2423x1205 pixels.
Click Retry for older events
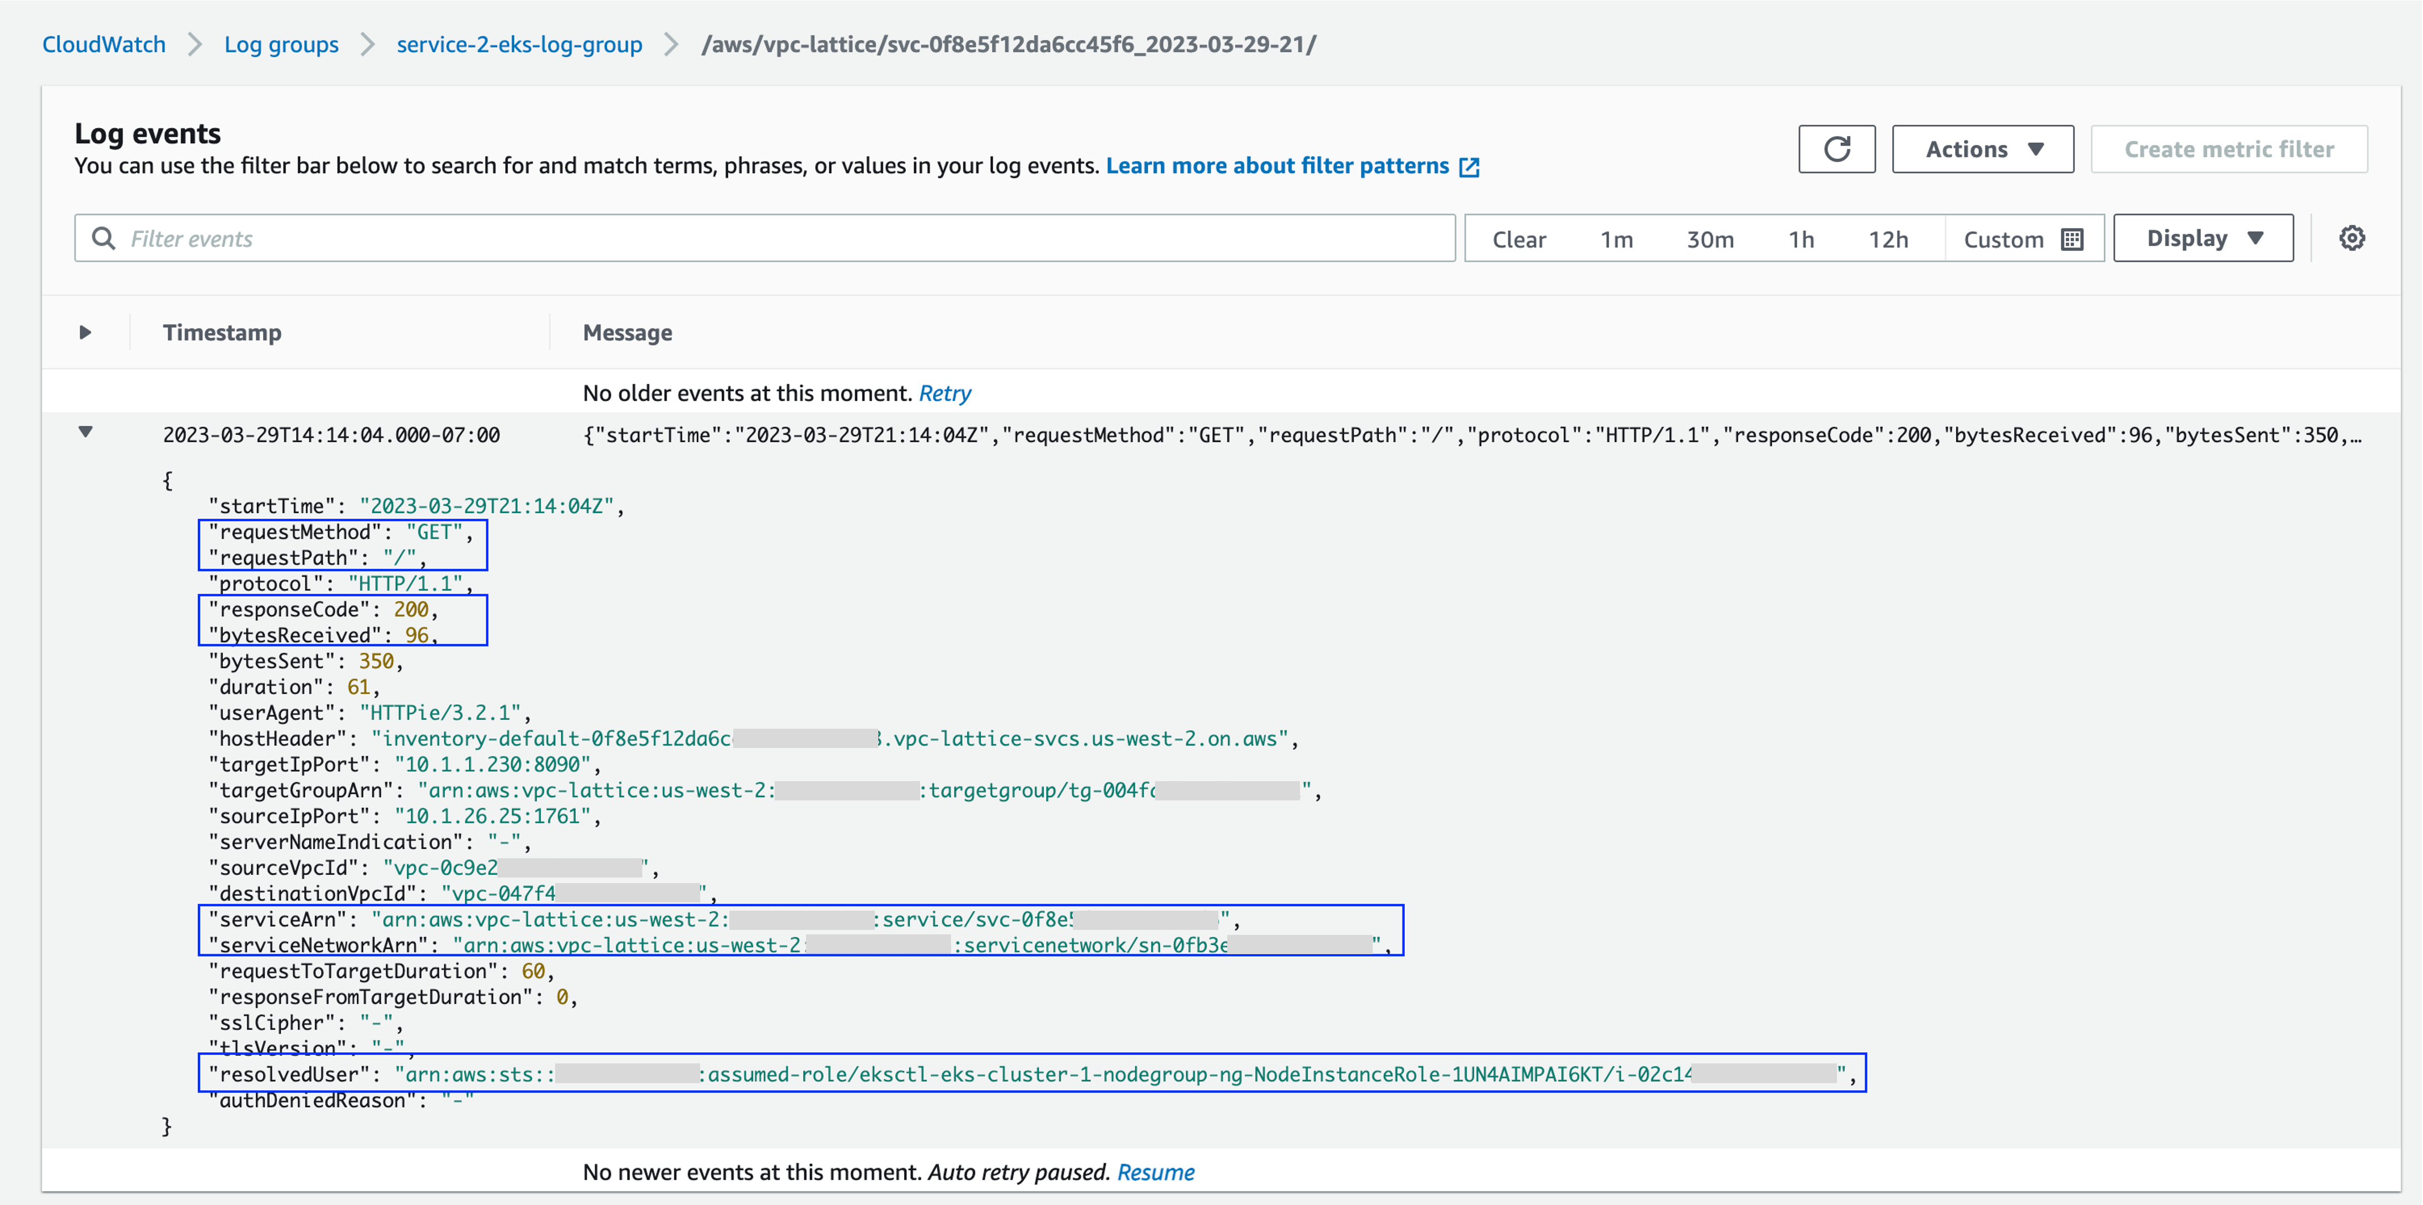point(944,393)
